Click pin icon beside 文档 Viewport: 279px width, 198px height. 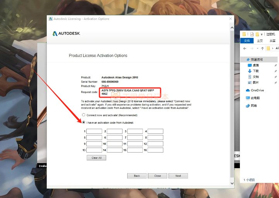[x=276, y=77]
